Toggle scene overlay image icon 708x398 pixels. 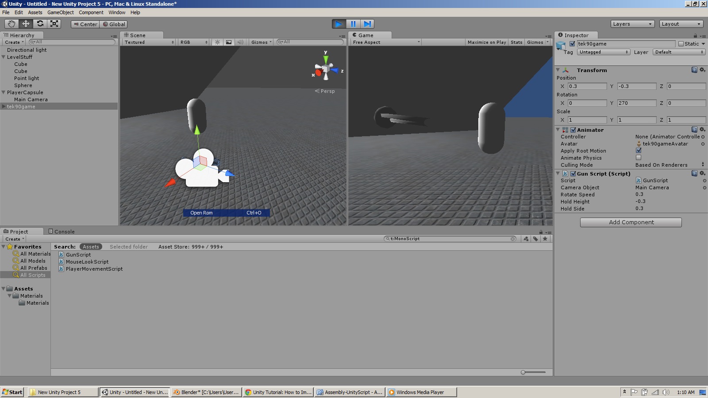tap(229, 42)
